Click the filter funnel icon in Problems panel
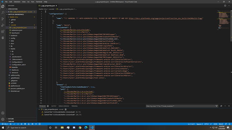 point(217,106)
